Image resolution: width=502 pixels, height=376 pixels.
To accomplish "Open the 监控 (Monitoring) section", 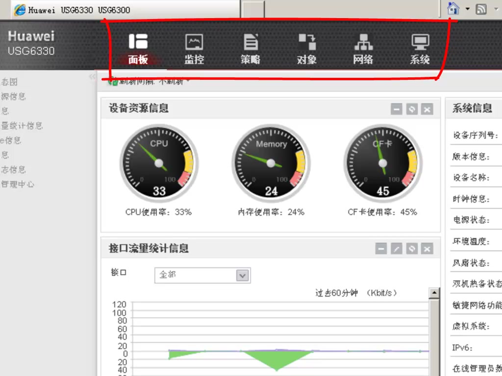I will click(x=194, y=47).
